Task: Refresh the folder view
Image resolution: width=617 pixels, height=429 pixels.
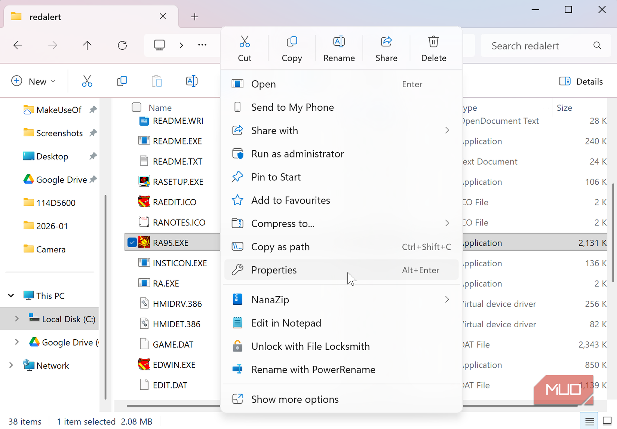Action: point(122,45)
